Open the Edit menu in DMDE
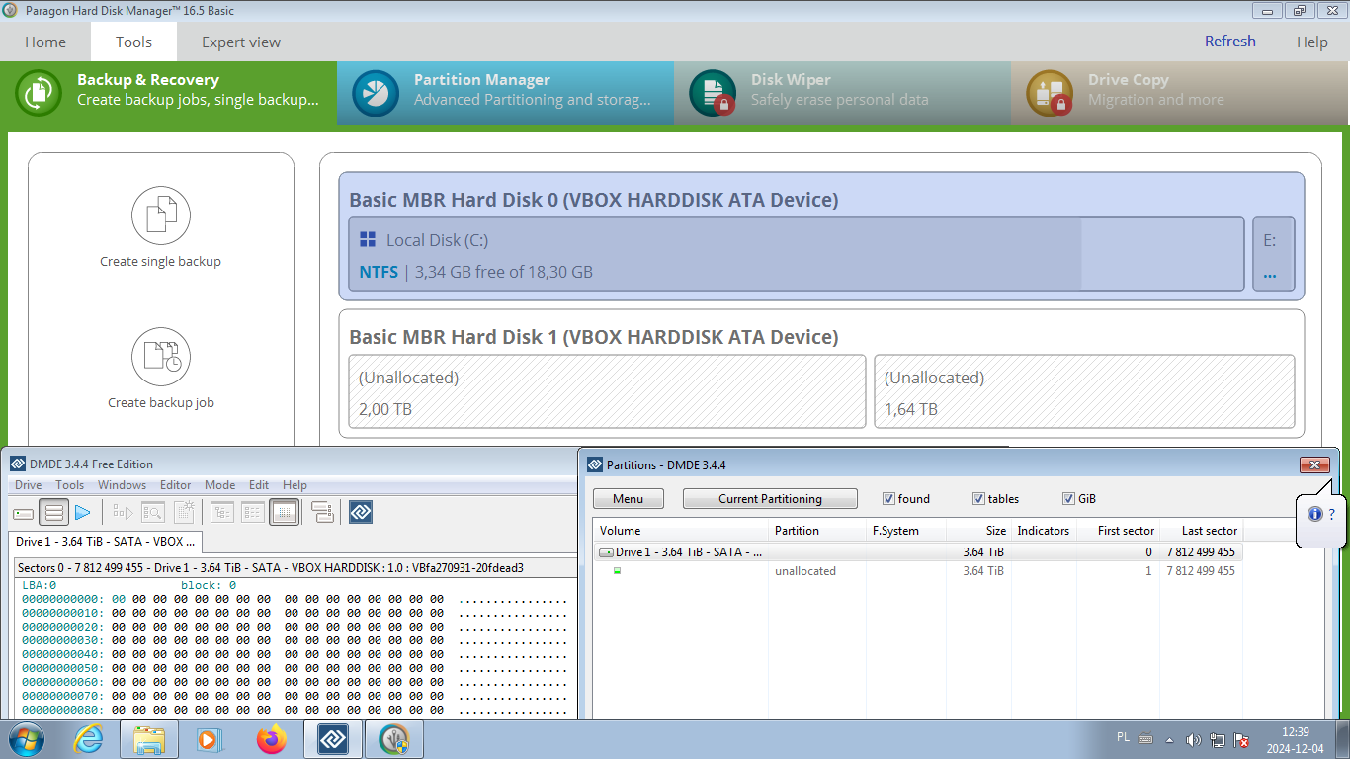This screenshot has height=759, width=1350. pyautogui.click(x=259, y=485)
